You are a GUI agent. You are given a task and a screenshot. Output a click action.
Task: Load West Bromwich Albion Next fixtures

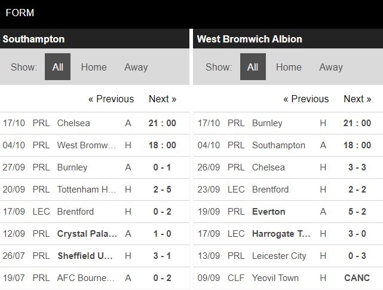click(x=357, y=99)
